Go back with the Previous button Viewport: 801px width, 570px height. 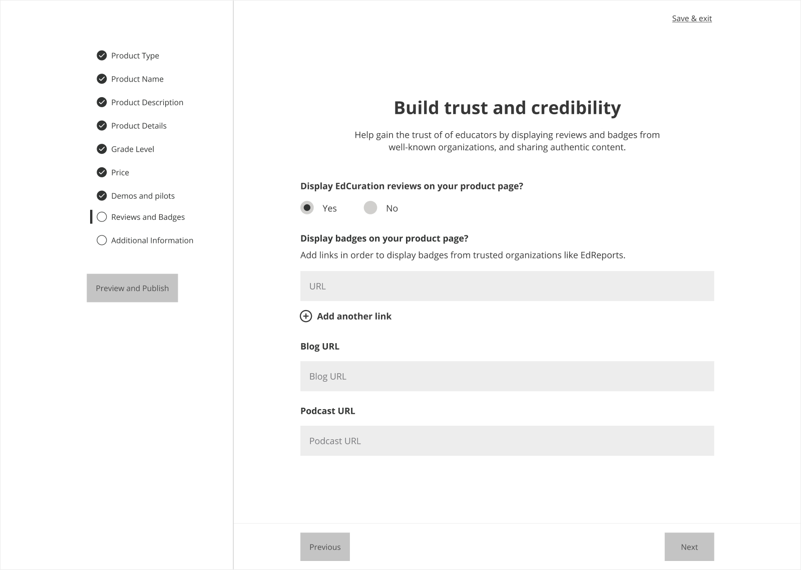(x=325, y=547)
